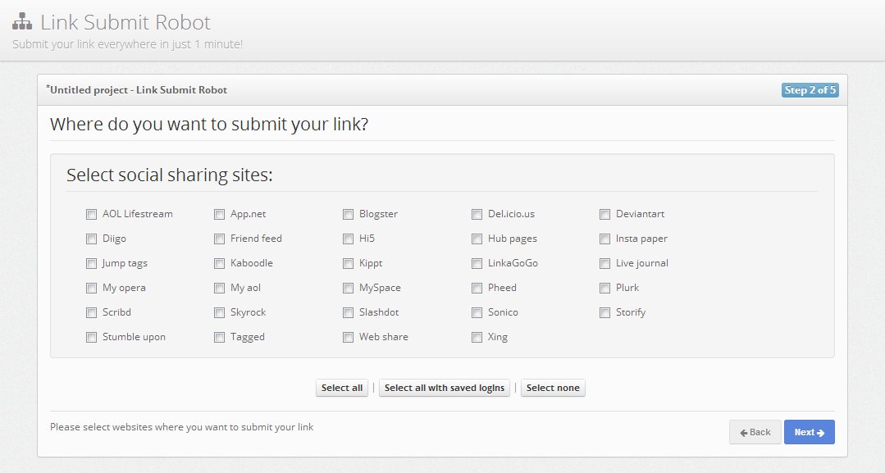Enable the Web share checkbox
This screenshot has width=885, height=473.
click(349, 338)
